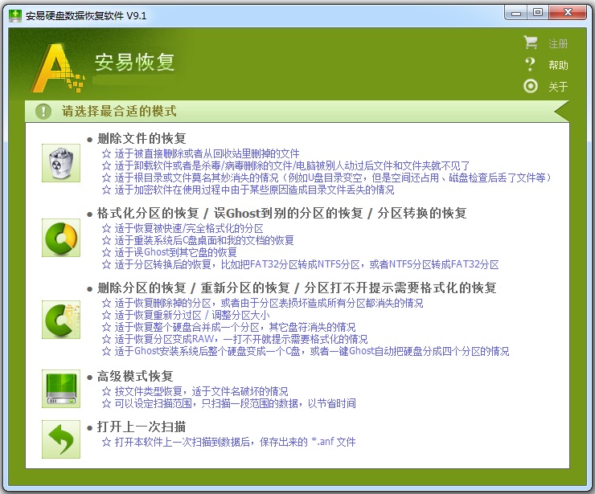Click the exclamation mark info icon
The image size is (595, 494).
tap(43, 112)
